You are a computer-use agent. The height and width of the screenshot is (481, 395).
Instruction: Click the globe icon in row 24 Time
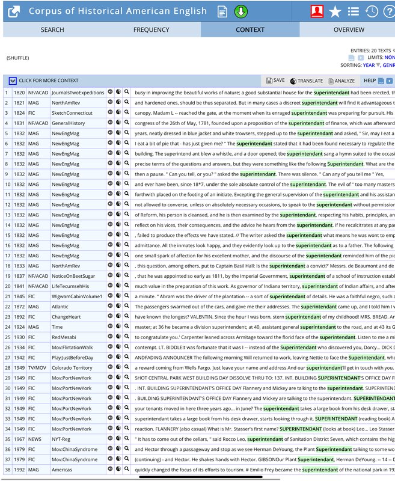coord(118,326)
